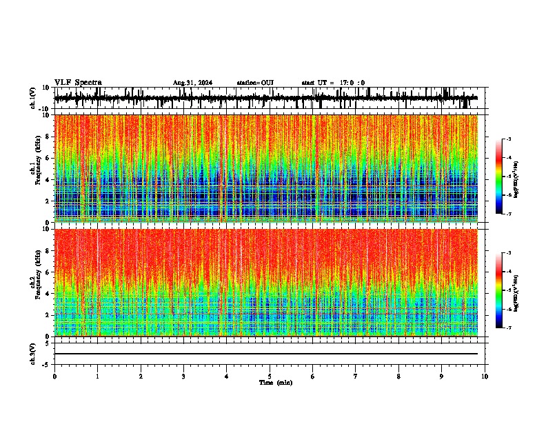Click the '-5' tick on ch.3(V) axis

point(47,365)
